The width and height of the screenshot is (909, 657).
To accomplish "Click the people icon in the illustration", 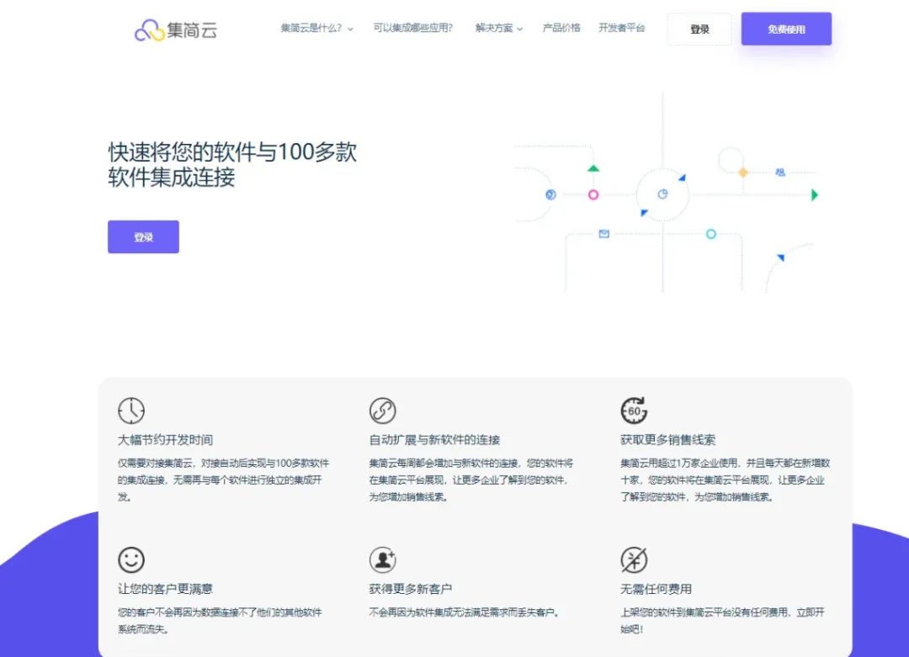I will point(780,172).
